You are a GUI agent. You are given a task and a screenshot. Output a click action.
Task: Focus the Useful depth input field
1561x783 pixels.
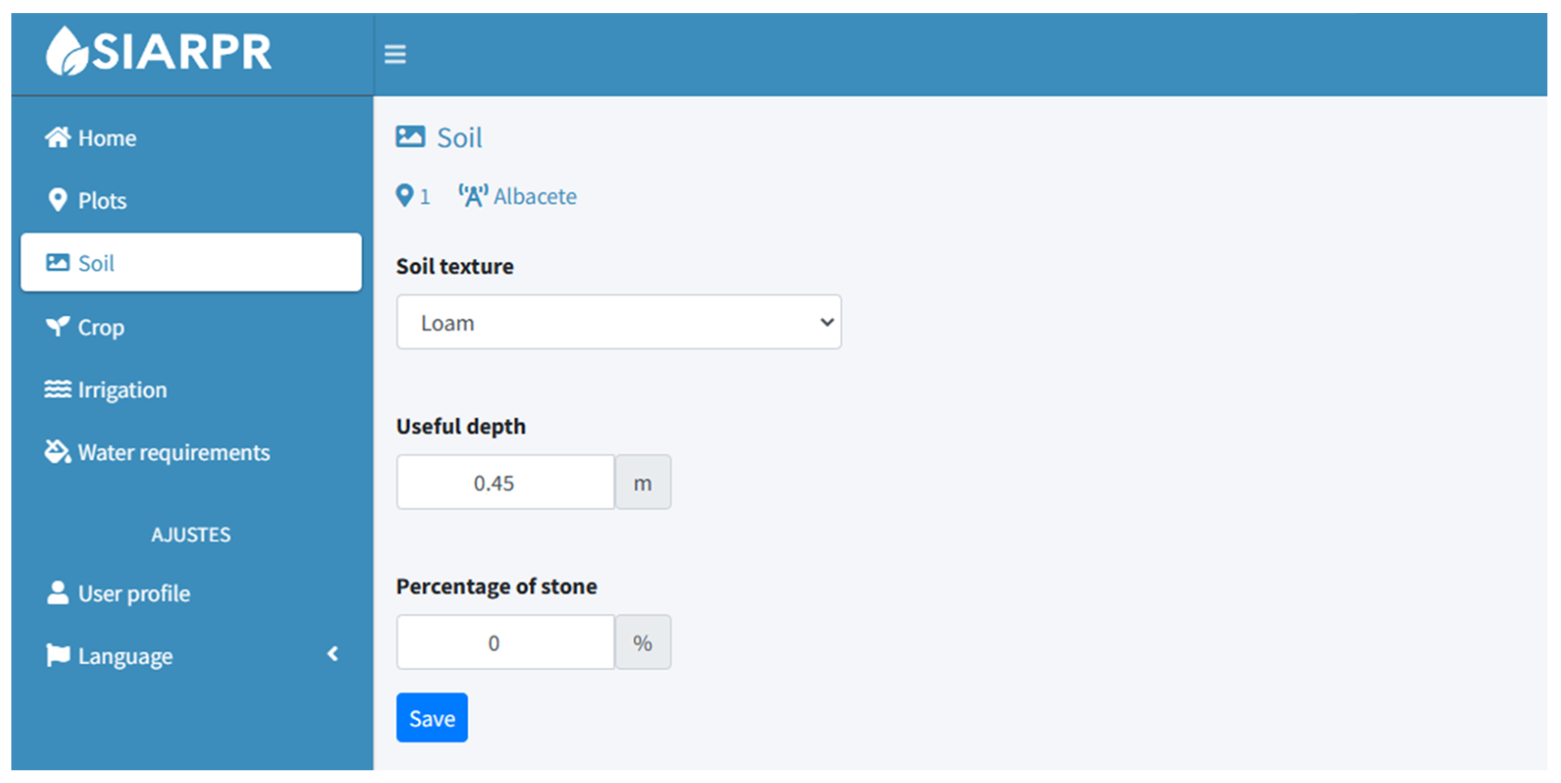506,483
